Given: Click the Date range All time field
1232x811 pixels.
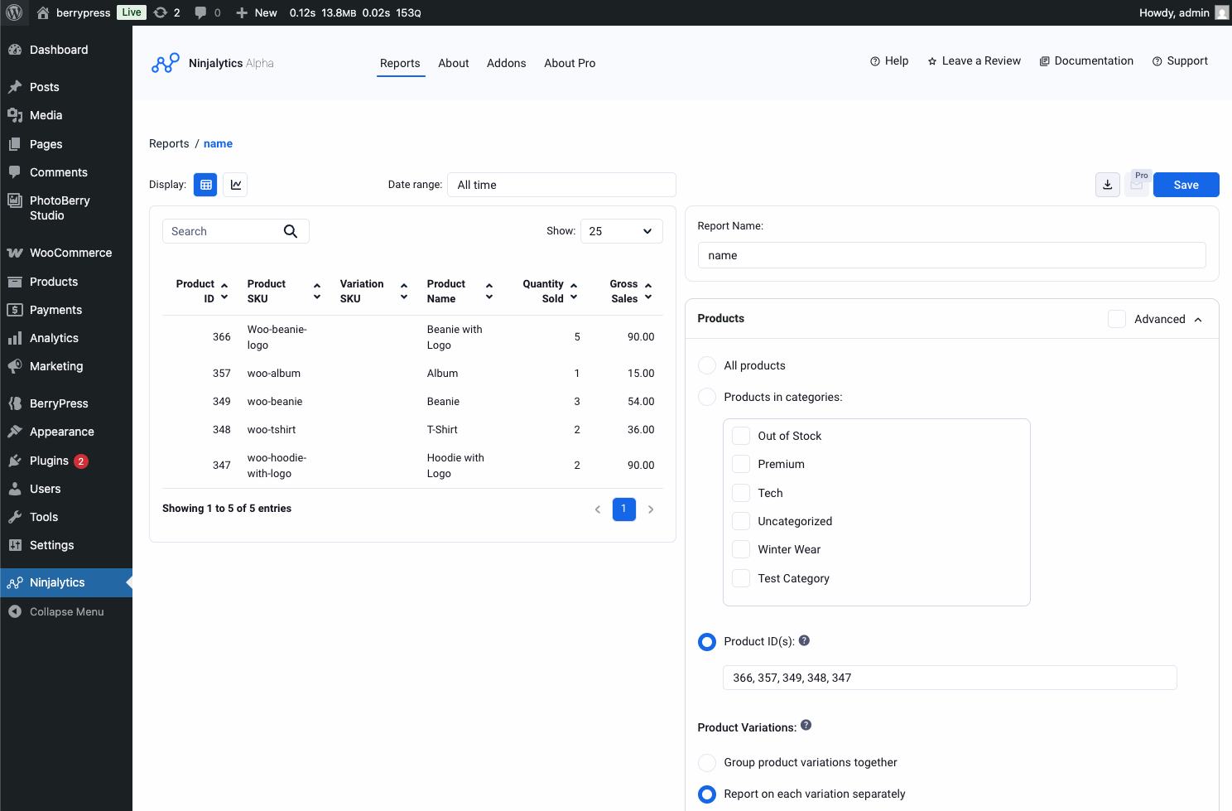Looking at the screenshot, I should click(561, 184).
